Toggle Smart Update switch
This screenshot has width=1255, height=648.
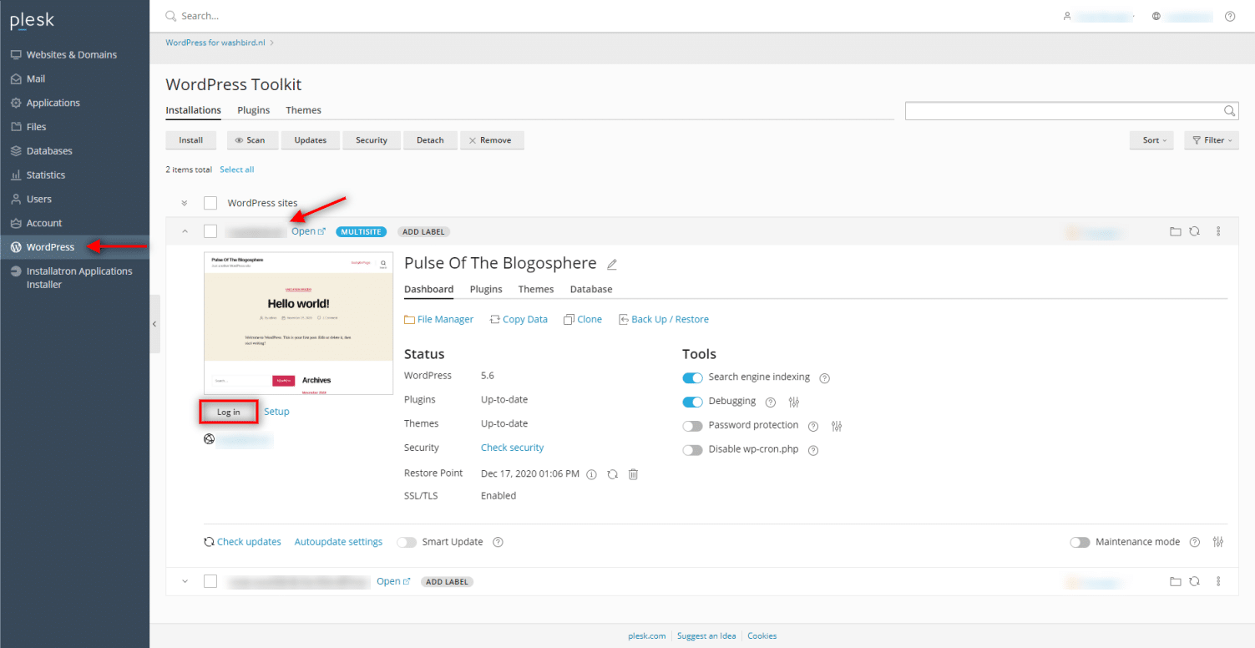407,542
